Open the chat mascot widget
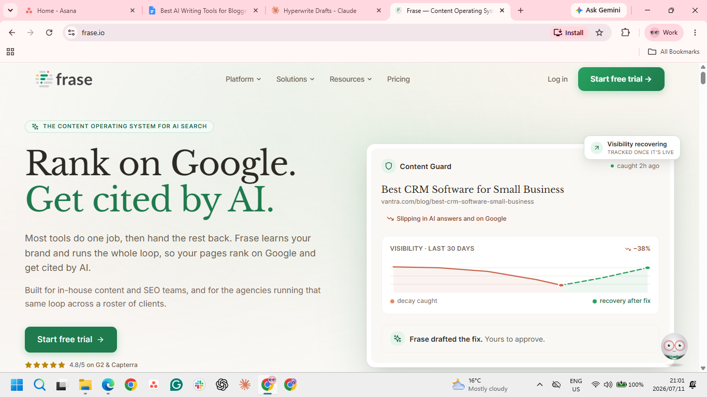 tap(674, 347)
